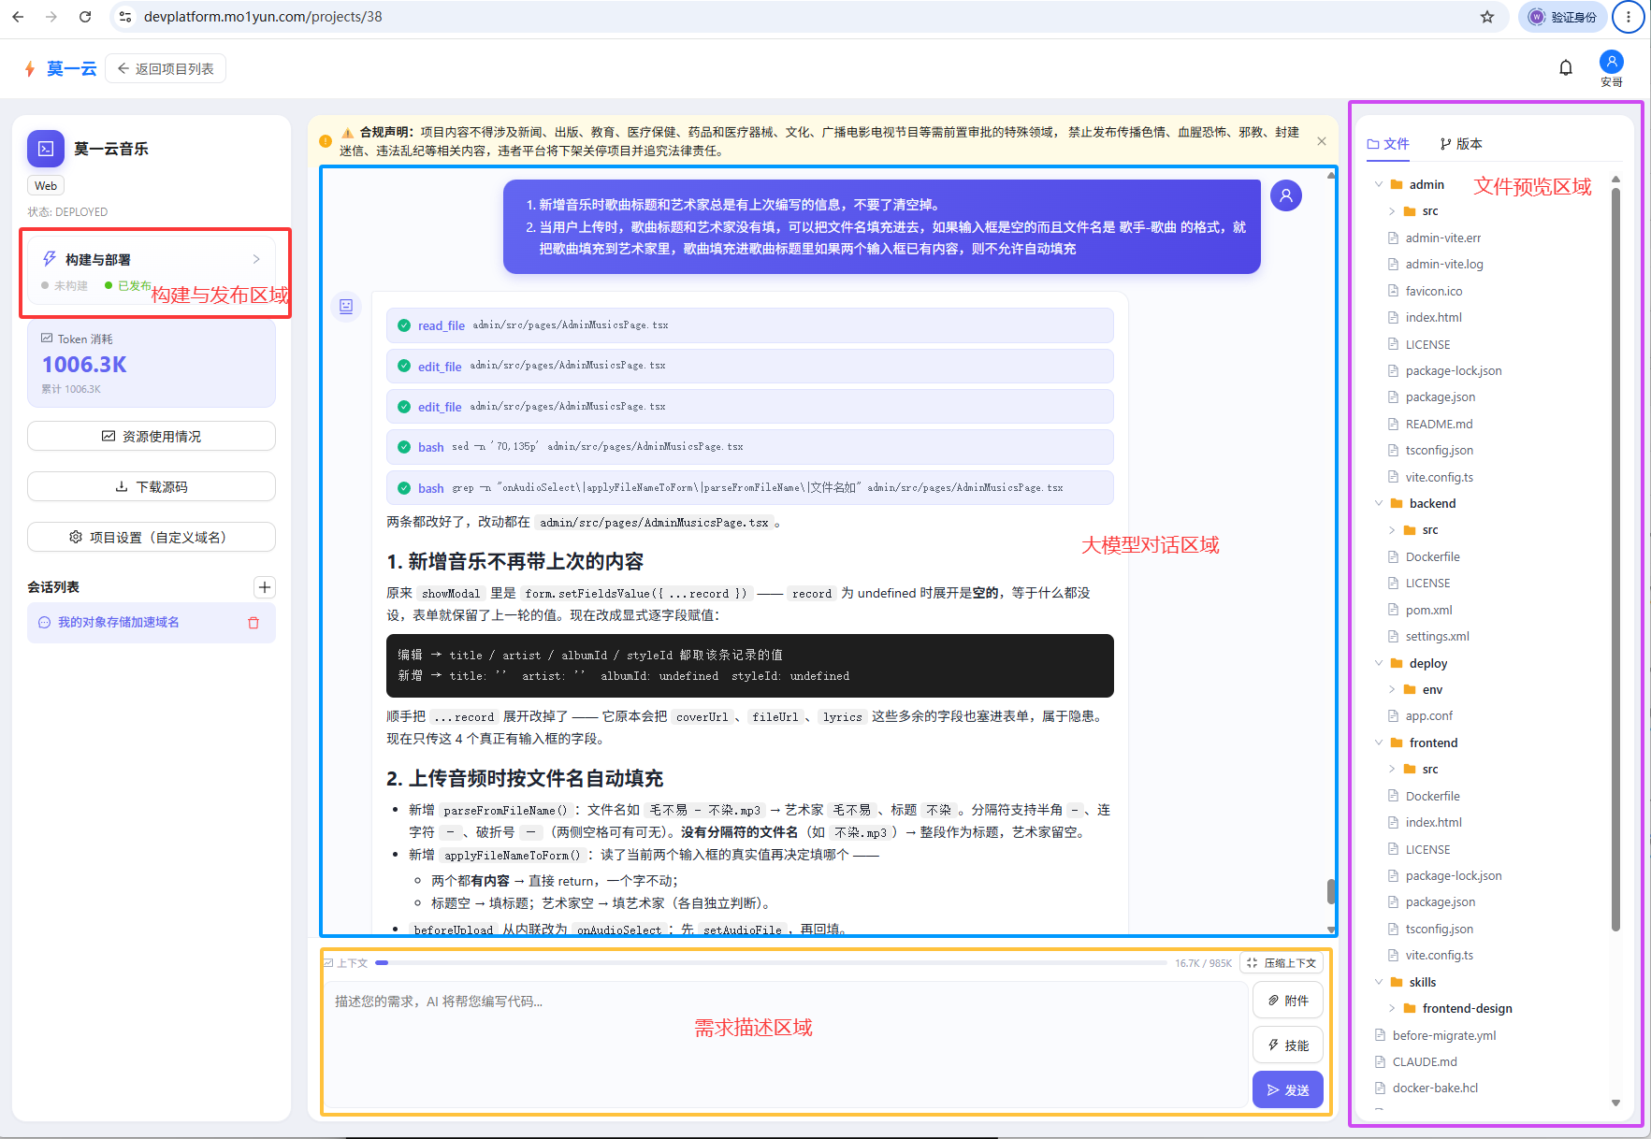The image size is (1651, 1139).
Task: Click the 资源使用情况 button
Action: [x=152, y=436]
